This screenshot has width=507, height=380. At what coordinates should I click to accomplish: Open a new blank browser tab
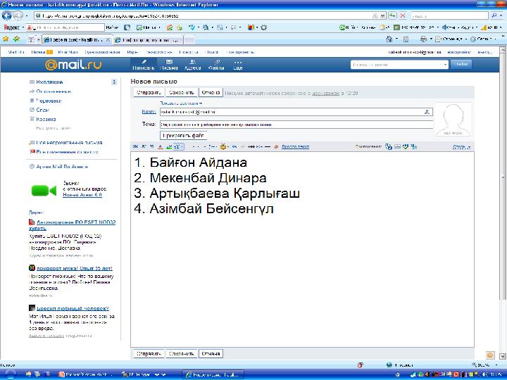pos(189,39)
